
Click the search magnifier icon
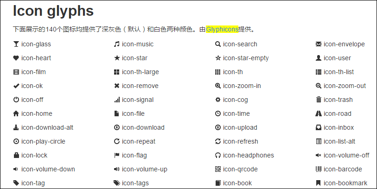[218, 44]
